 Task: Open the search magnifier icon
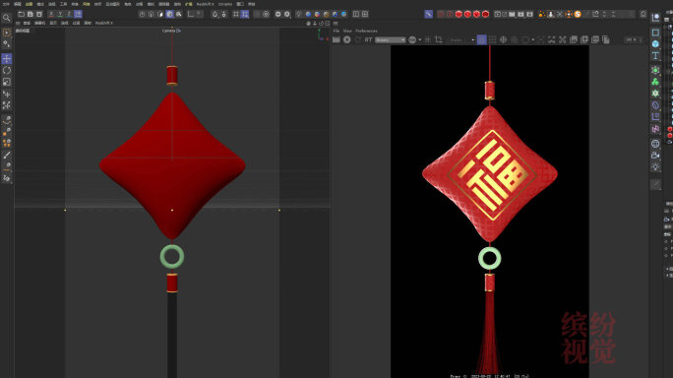7,18
